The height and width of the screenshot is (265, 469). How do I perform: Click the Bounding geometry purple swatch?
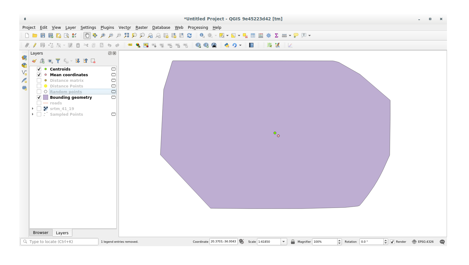pos(46,97)
